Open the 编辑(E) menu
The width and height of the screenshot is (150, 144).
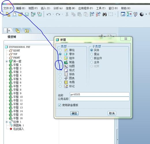[20, 8]
